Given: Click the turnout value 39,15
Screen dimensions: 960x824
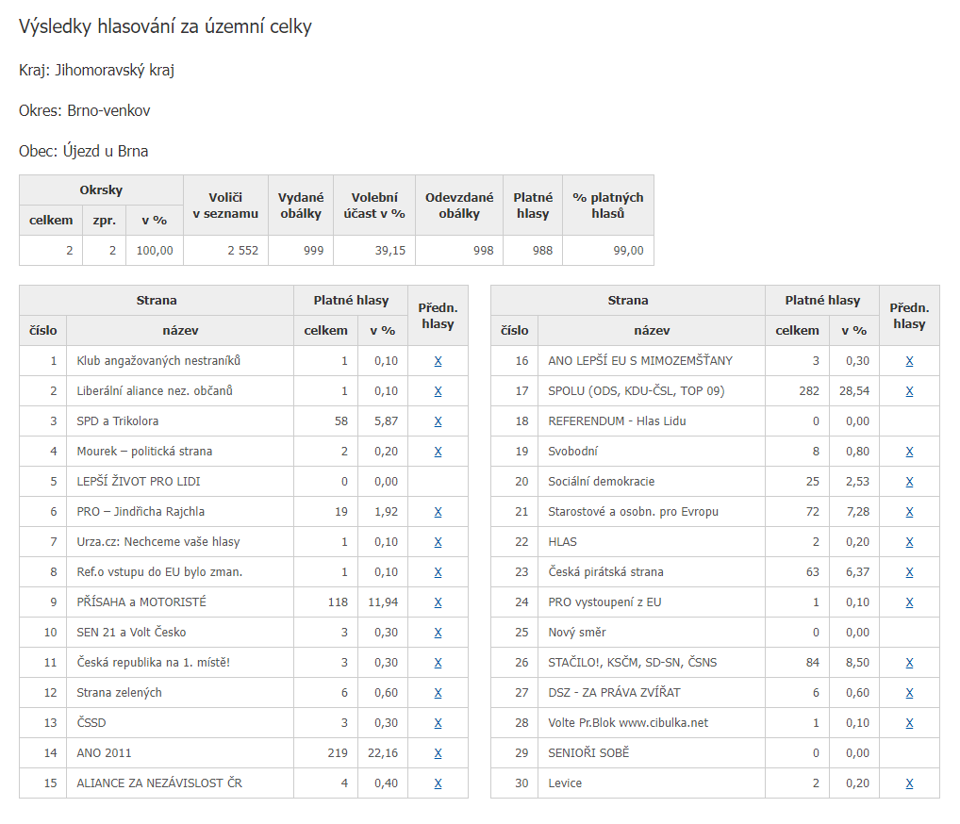Looking at the screenshot, I should coord(390,251).
